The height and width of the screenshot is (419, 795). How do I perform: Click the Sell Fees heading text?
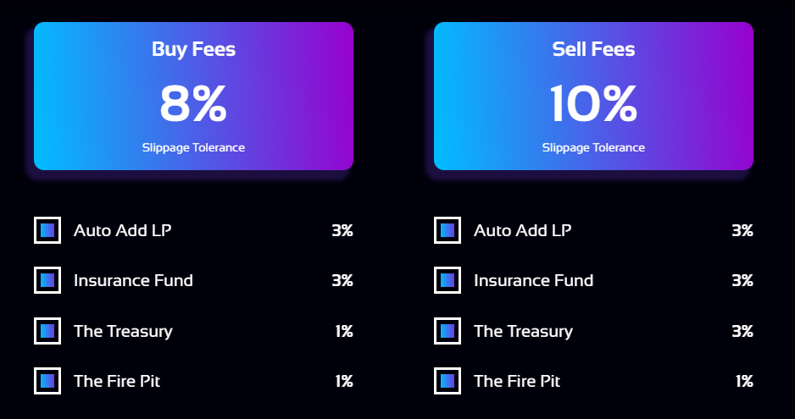pos(594,49)
